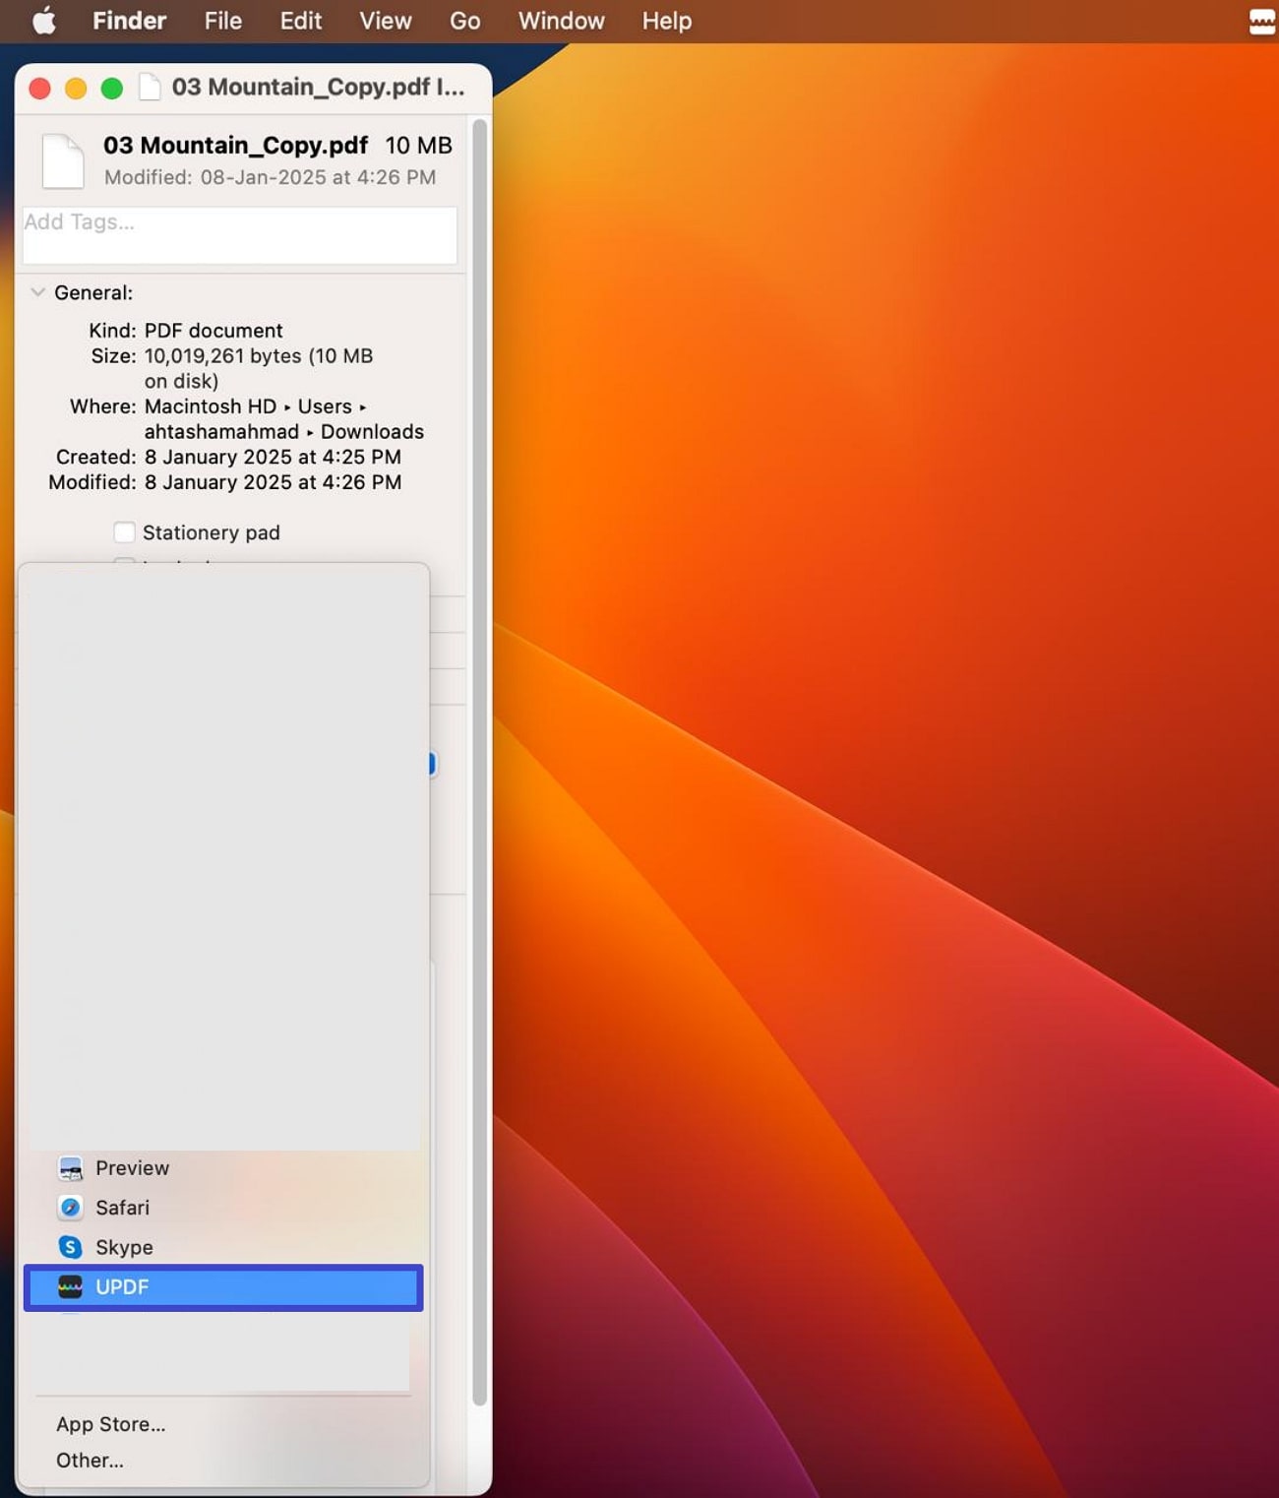1279x1498 pixels.
Task: Open the Go menu
Action: [463, 21]
